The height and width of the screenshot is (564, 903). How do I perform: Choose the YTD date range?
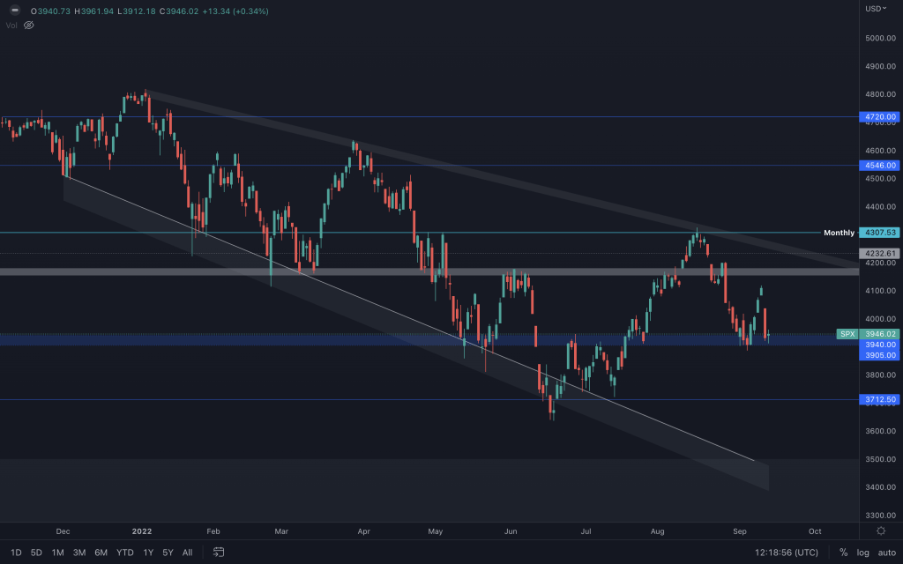(x=125, y=553)
